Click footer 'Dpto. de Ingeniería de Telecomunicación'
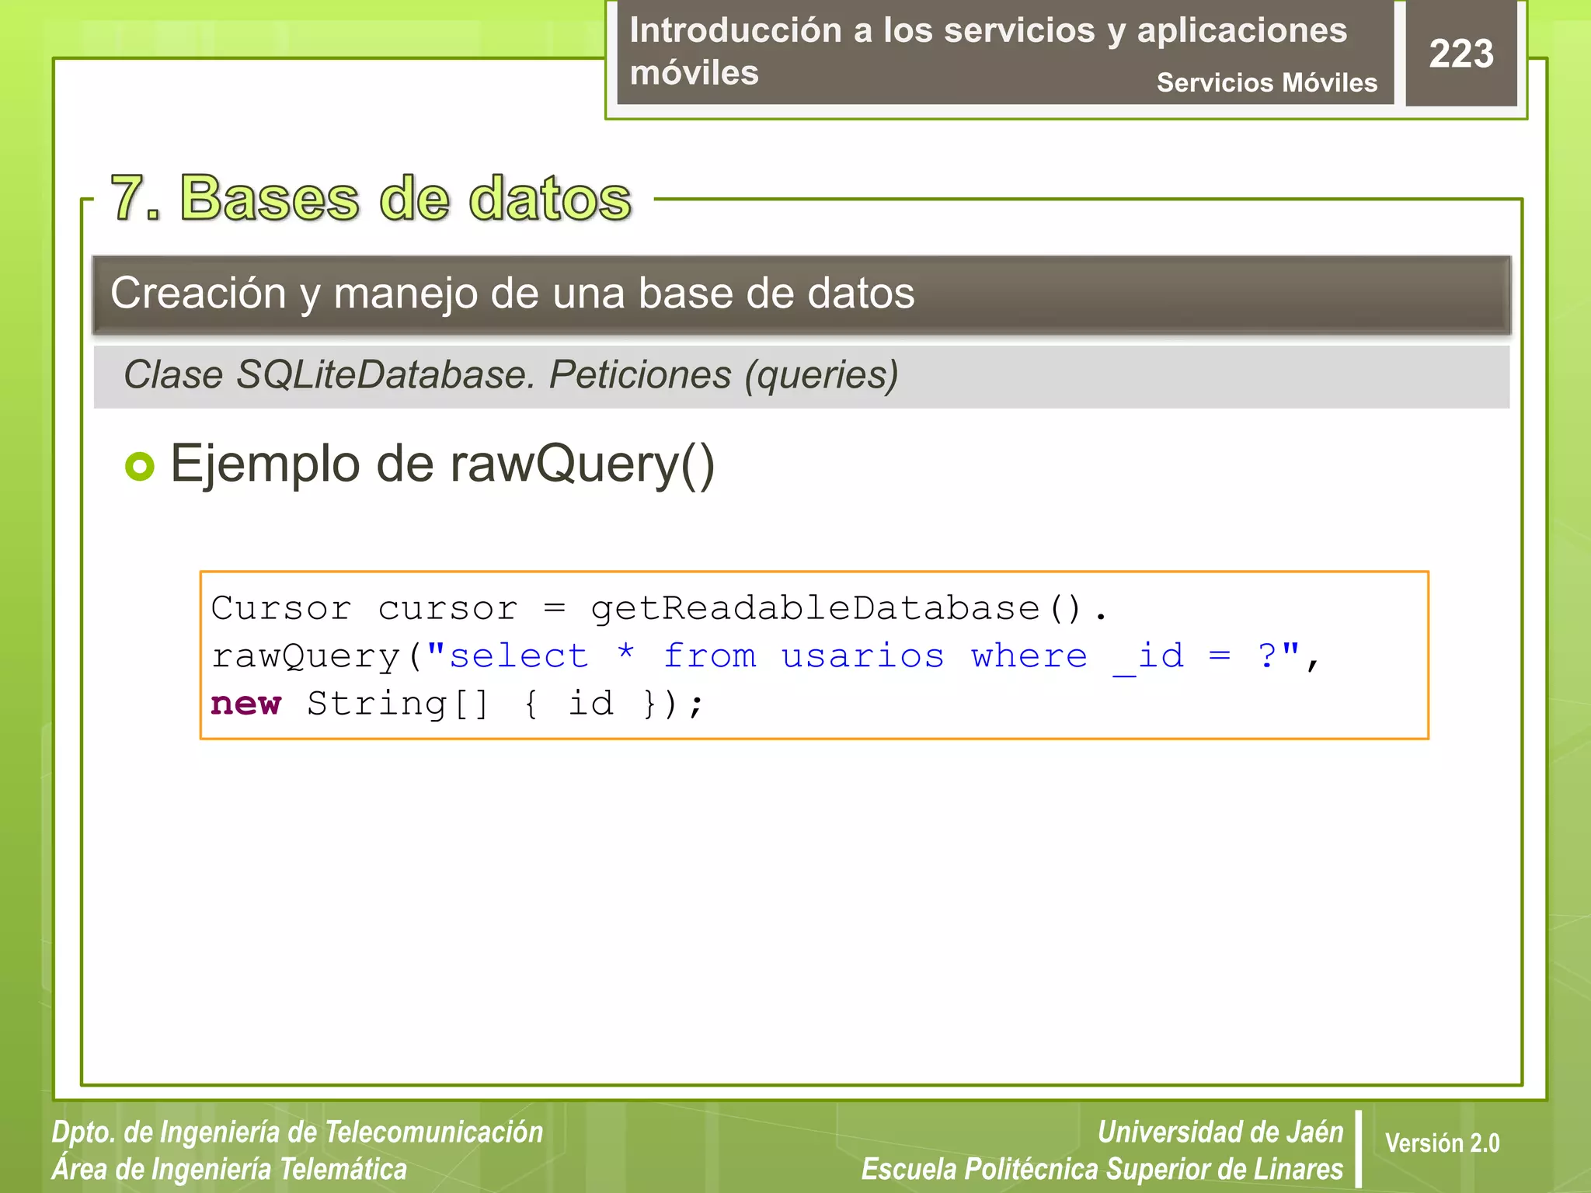 pos(298,1132)
